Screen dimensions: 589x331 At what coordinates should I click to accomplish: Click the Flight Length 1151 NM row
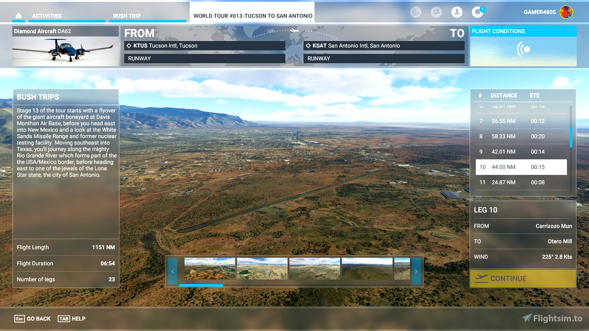tap(66, 247)
